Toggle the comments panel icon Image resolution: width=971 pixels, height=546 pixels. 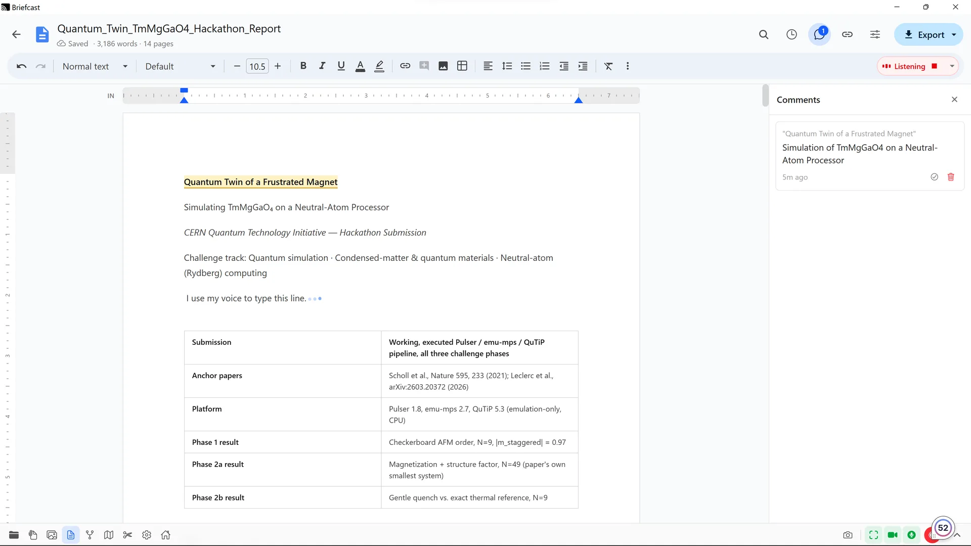click(819, 34)
